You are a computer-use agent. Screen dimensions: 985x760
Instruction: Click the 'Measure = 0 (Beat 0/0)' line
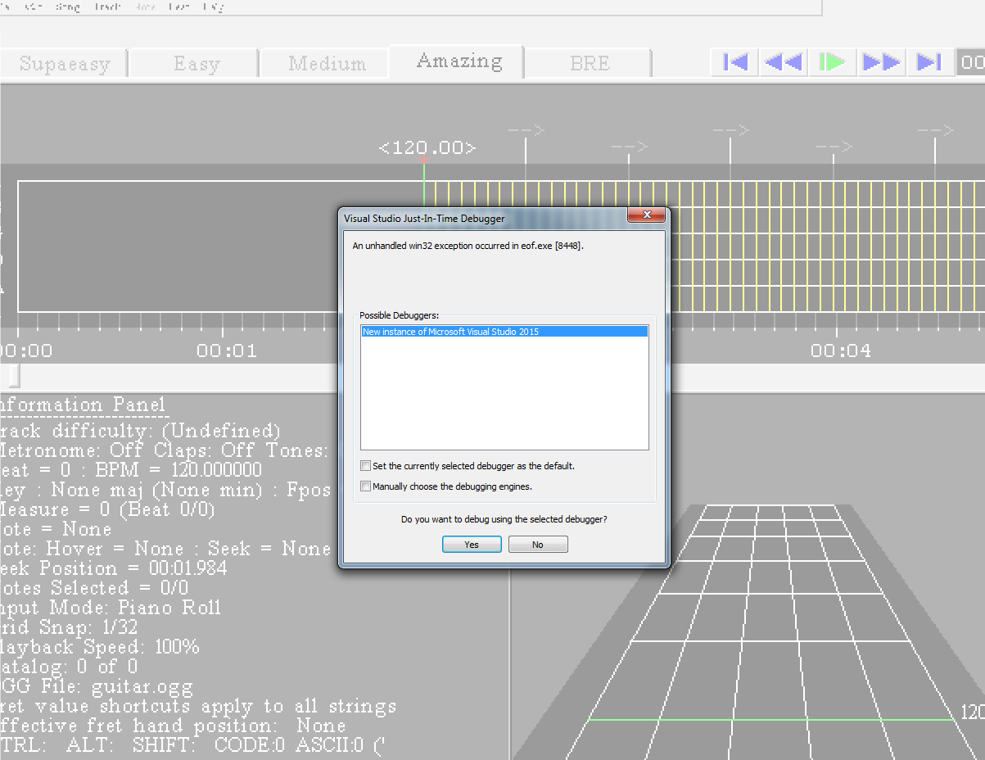(106, 509)
